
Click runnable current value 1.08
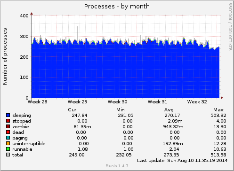pyautogui.click(x=83, y=149)
